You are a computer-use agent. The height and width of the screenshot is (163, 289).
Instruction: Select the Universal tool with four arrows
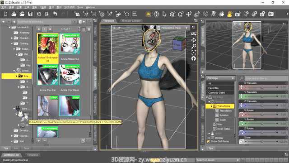(189, 14)
